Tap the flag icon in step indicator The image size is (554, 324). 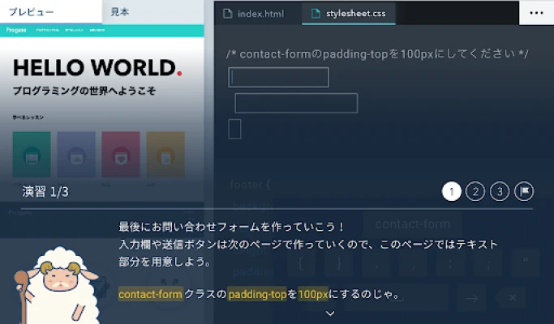[x=524, y=191]
